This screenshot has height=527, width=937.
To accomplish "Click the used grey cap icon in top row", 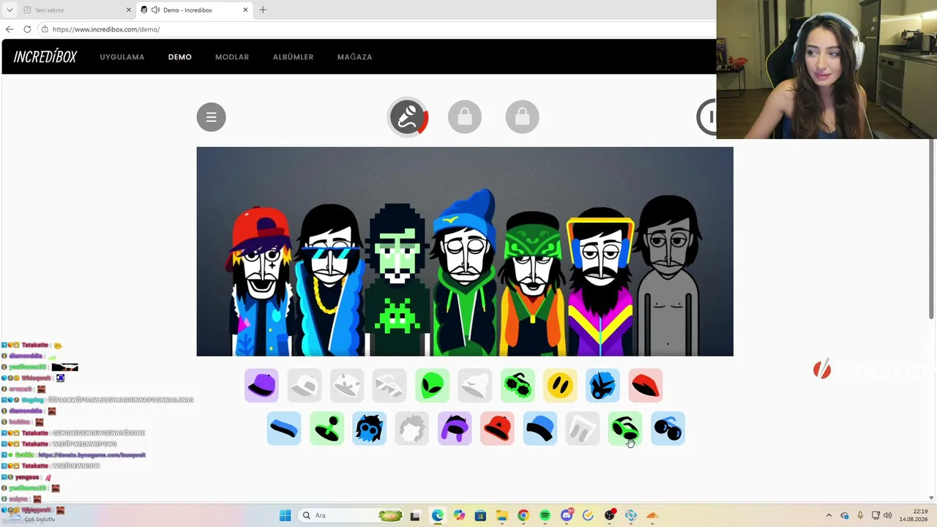I will [304, 385].
